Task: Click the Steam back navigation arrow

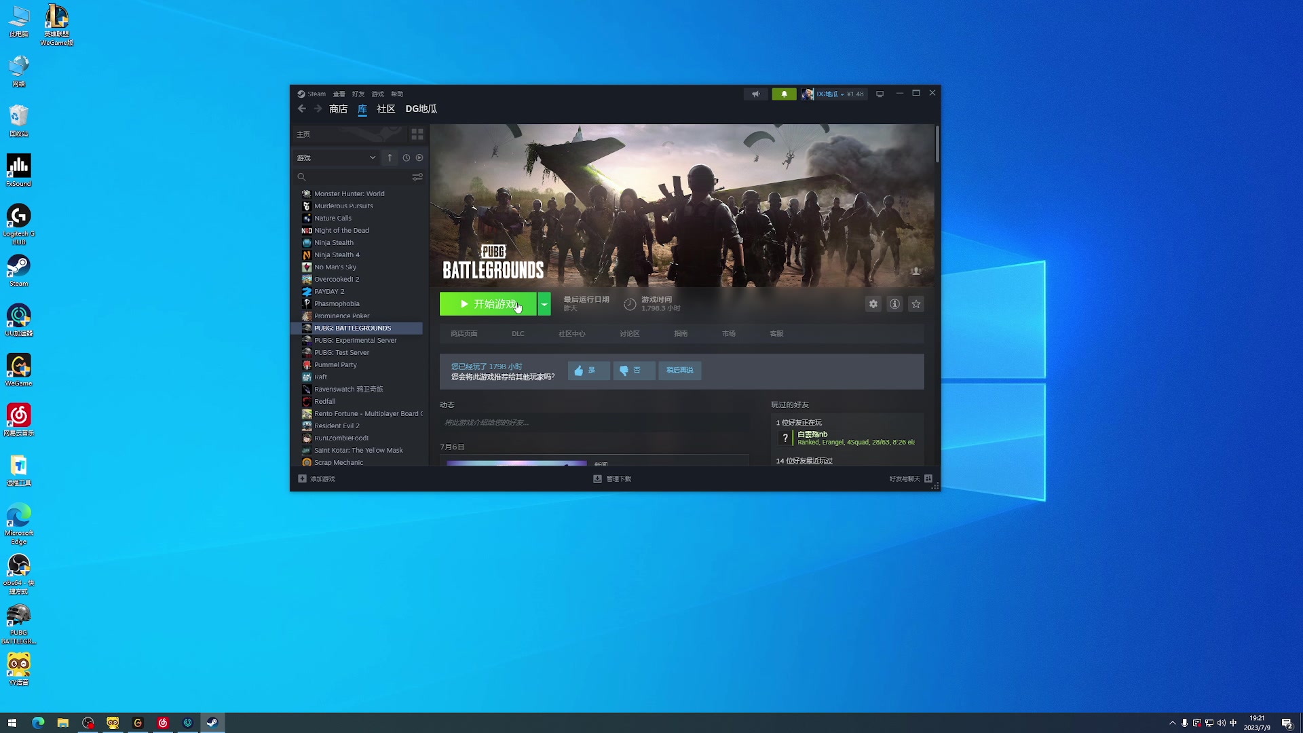Action: 302,109
